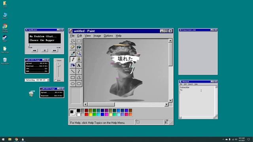Click the Paint title bar app icon
The image size is (253, 142).
(71, 31)
